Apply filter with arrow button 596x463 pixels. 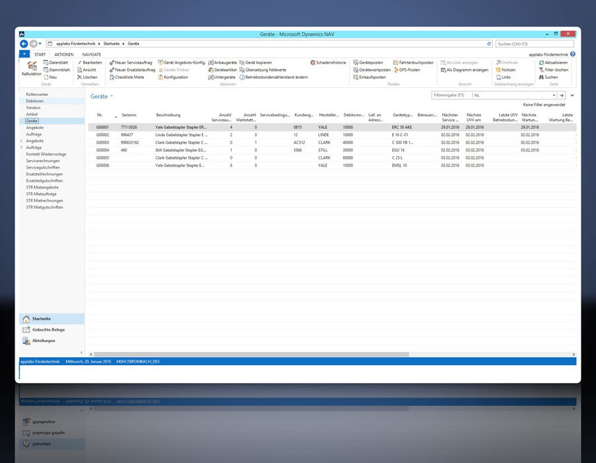point(562,95)
